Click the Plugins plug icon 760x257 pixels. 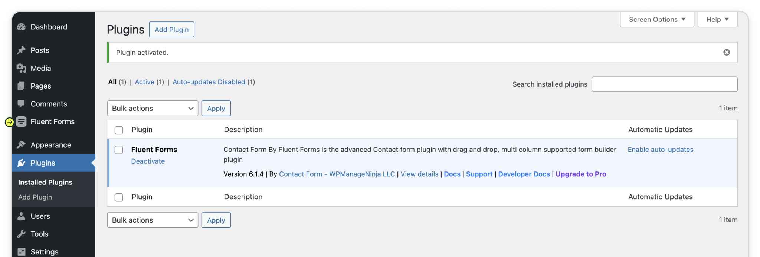coord(22,163)
